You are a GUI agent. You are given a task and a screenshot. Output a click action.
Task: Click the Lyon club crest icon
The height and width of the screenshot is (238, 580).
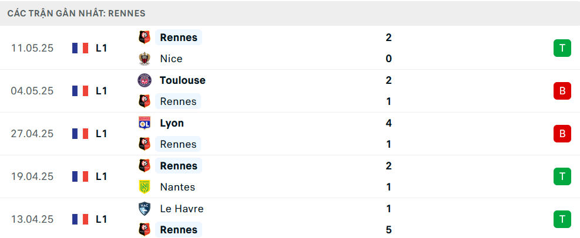click(x=144, y=123)
